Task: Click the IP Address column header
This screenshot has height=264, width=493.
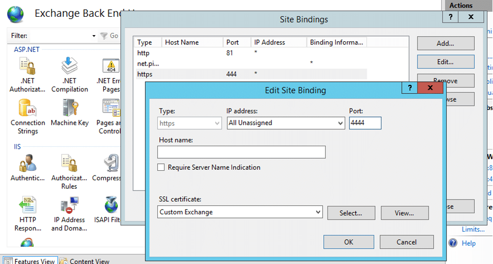Action: (x=279, y=42)
